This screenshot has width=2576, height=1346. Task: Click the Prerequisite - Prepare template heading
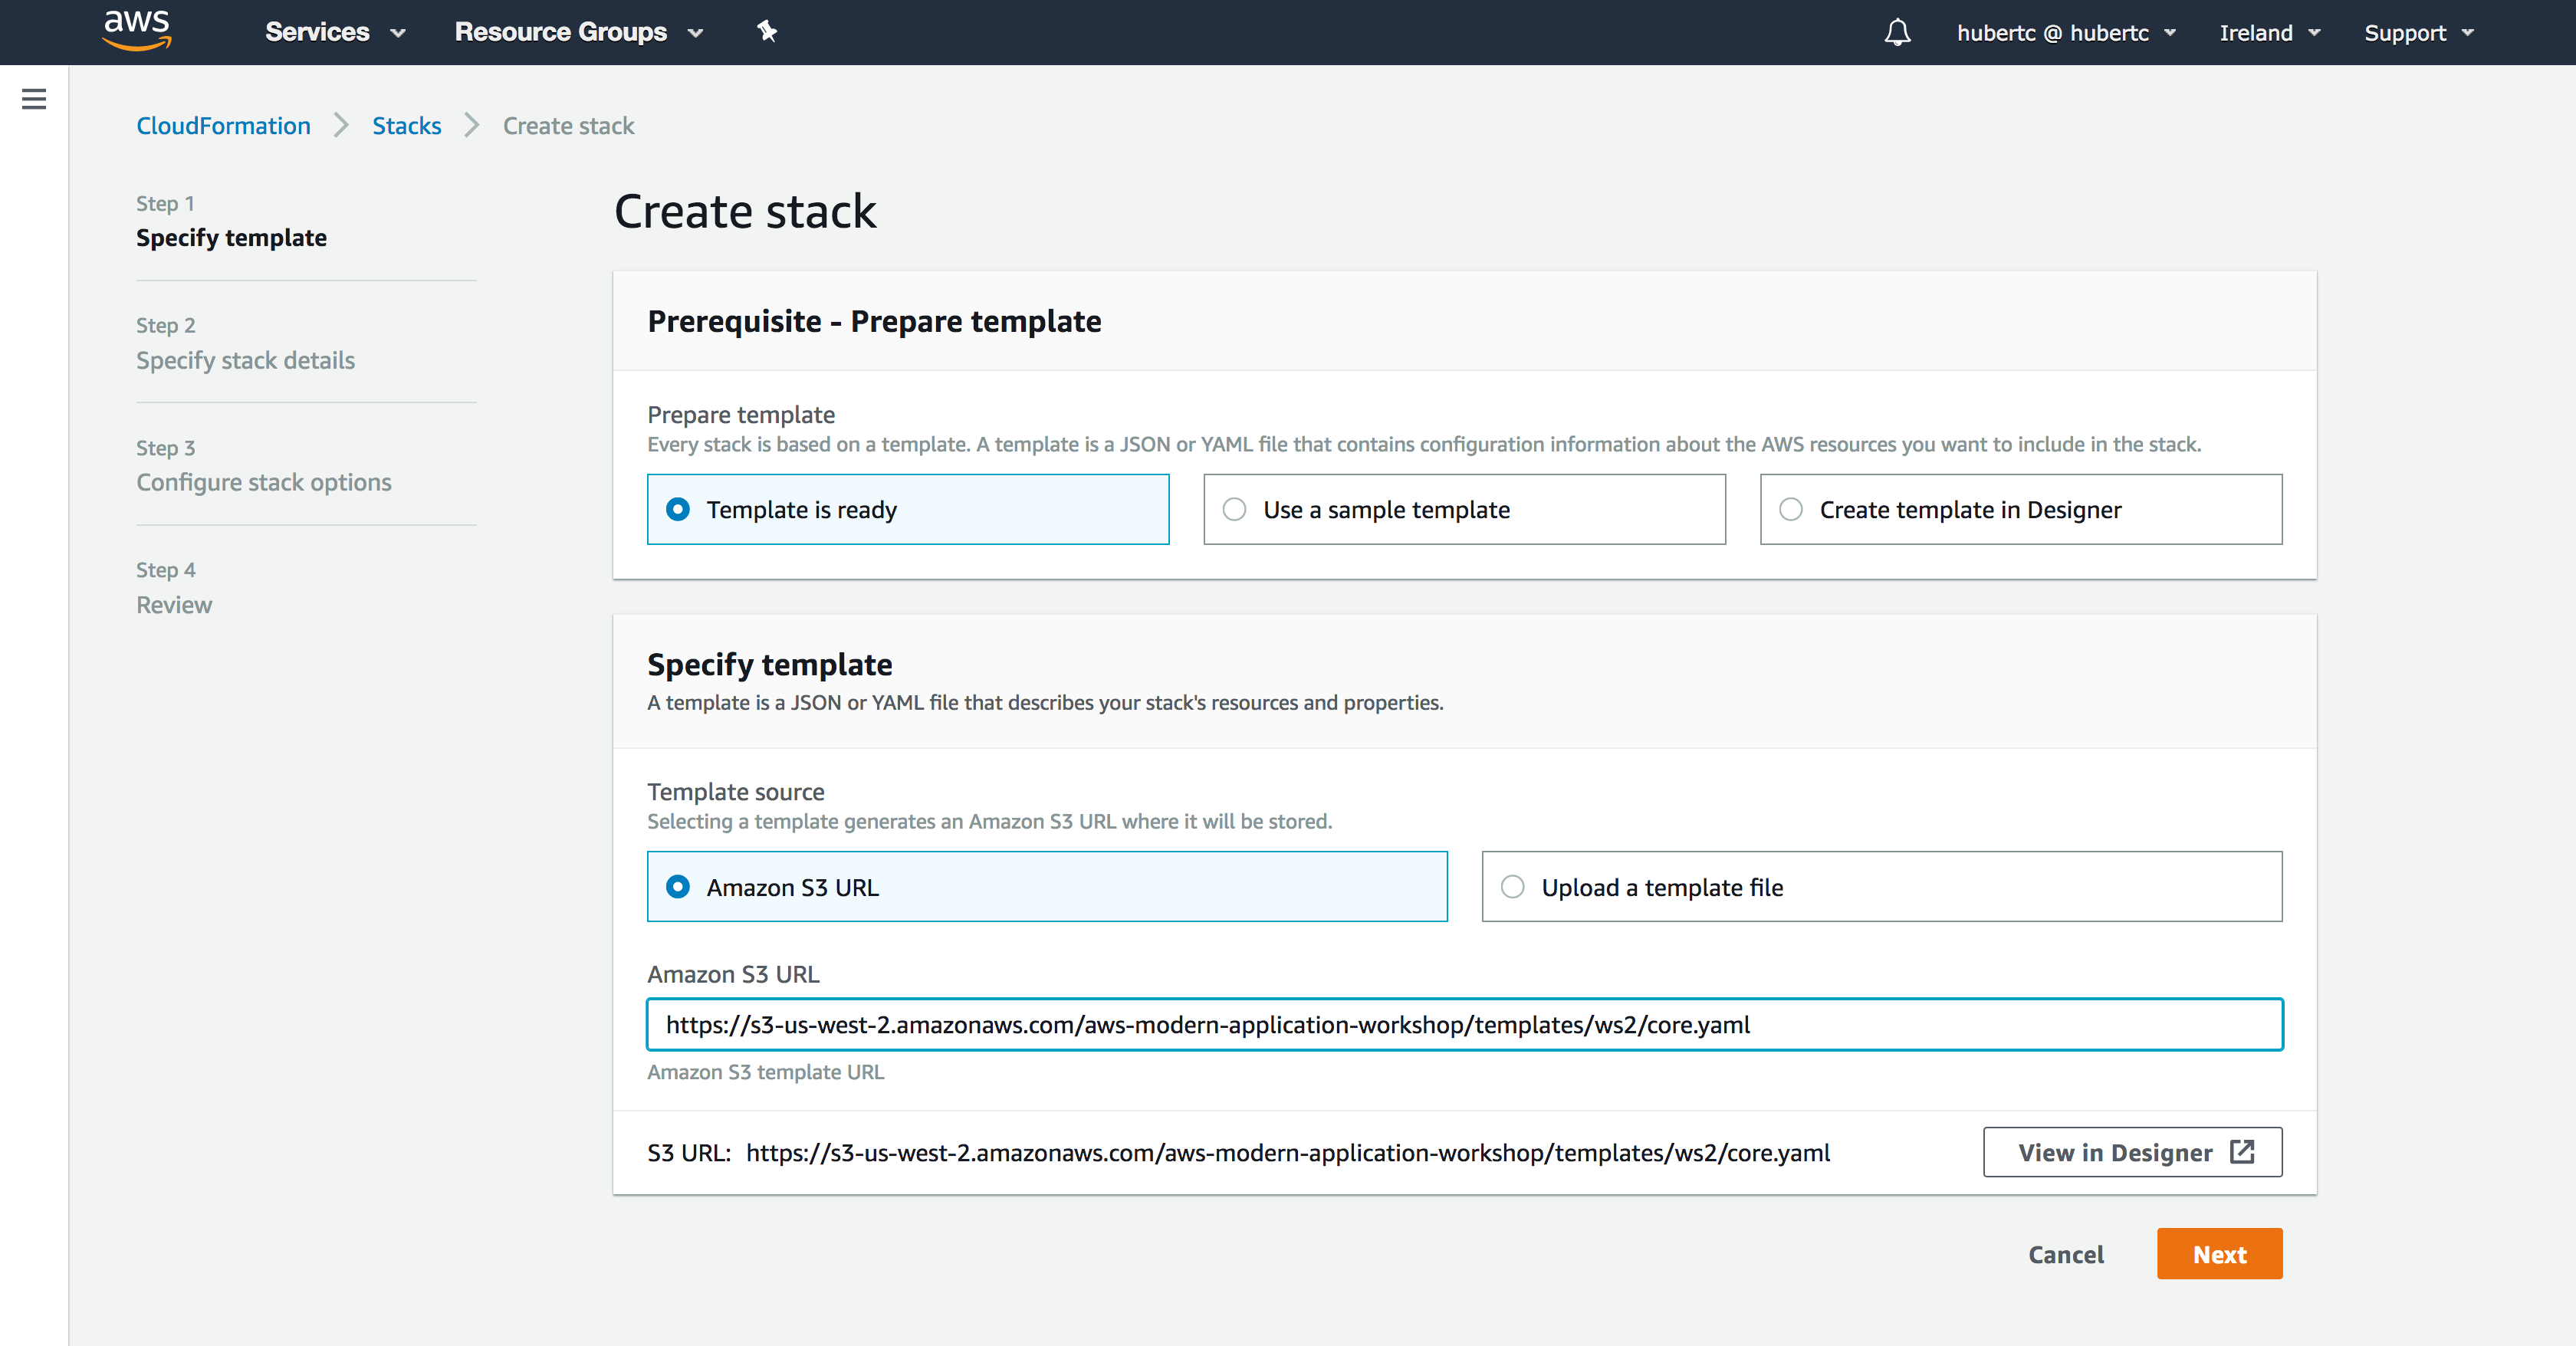pyautogui.click(x=874, y=321)
